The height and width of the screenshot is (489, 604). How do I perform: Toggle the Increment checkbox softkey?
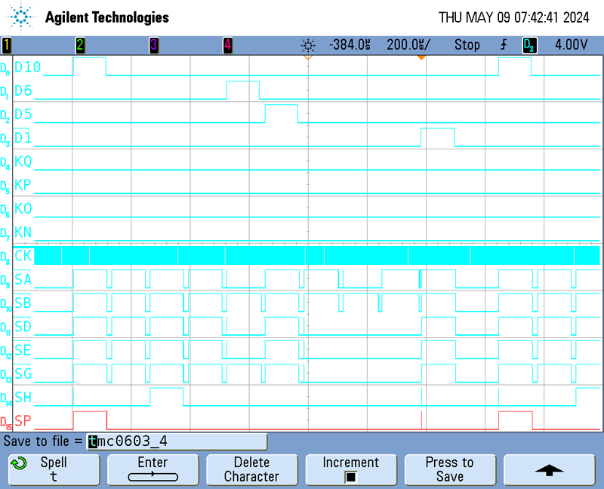(350, 469)
